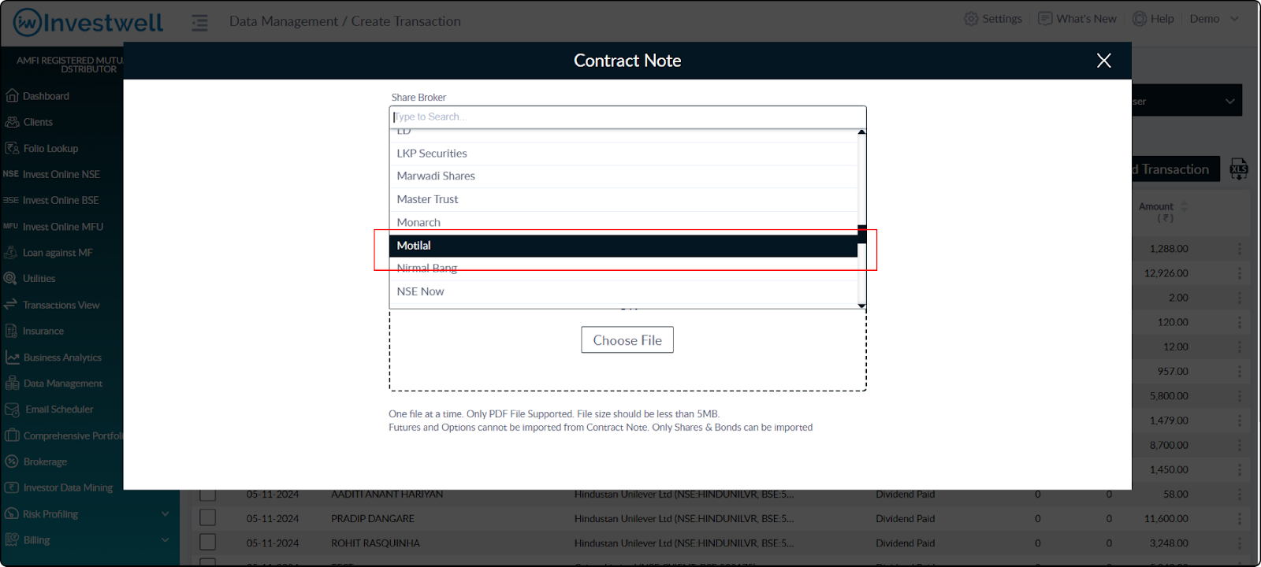Screen dimensions: 1261x567
Task: Click the What's New message icon
Action: pyautogui.click(x=1045, y=19)
